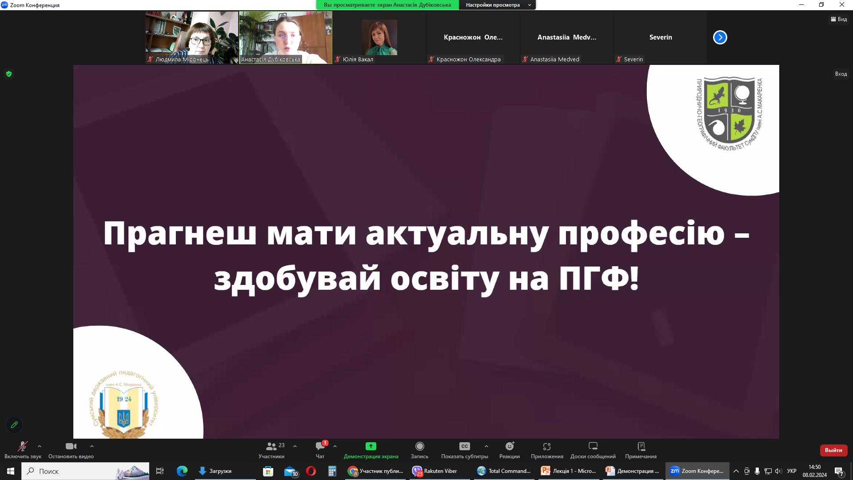
Task: Start recording with the Запись icon
Action: tap(419, 446)
